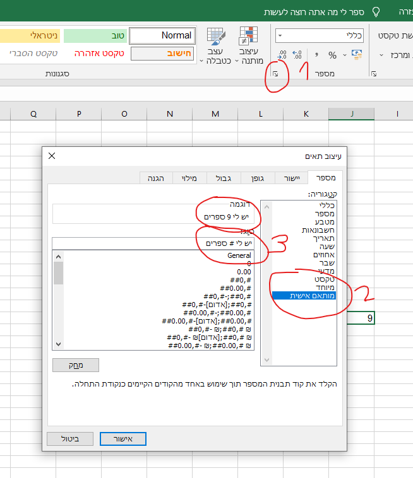Click the Tell Me search field

314,12
